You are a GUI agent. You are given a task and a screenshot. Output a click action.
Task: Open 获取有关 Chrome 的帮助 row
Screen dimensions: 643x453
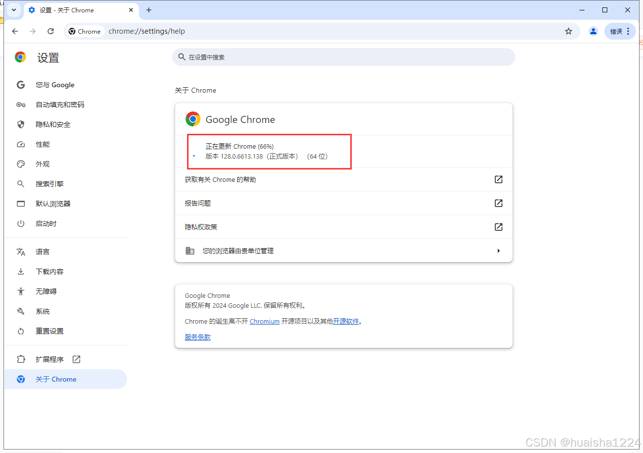coord(344,179)
